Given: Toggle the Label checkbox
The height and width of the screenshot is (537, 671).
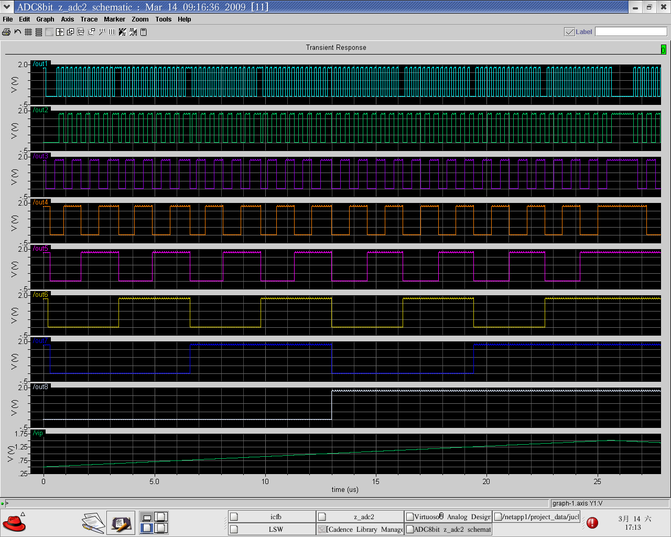Looking at the screenshot, I should click(x=569, y=32).
